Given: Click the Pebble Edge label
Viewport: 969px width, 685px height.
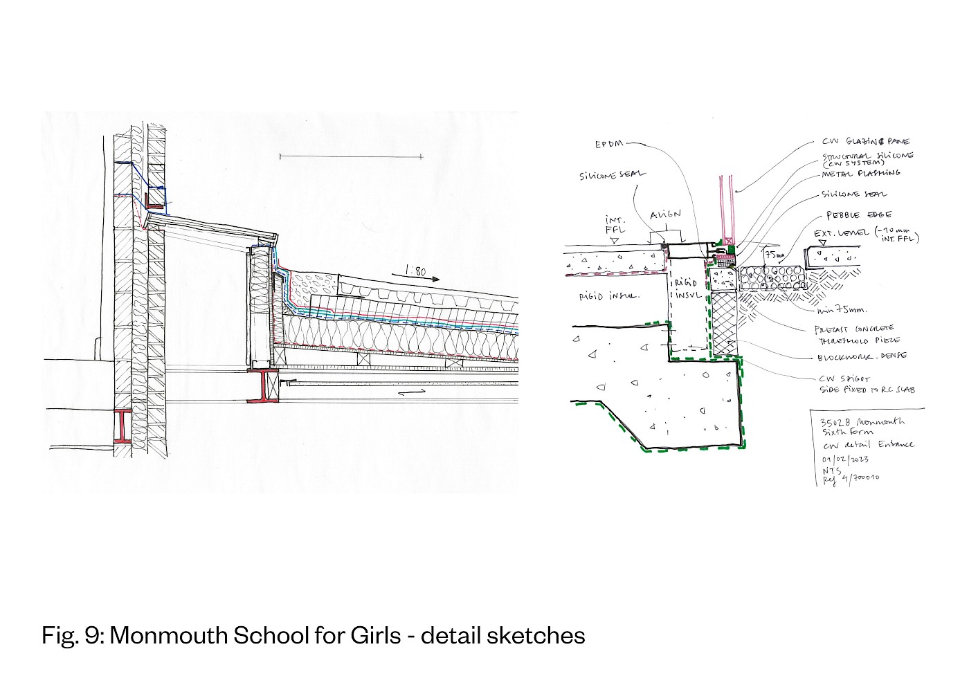Looking at the screenshot, I should [x=858, y=215].
